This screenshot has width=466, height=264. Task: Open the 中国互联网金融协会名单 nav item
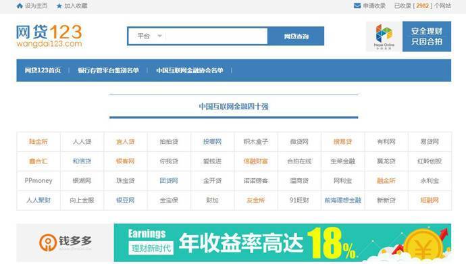190,70
